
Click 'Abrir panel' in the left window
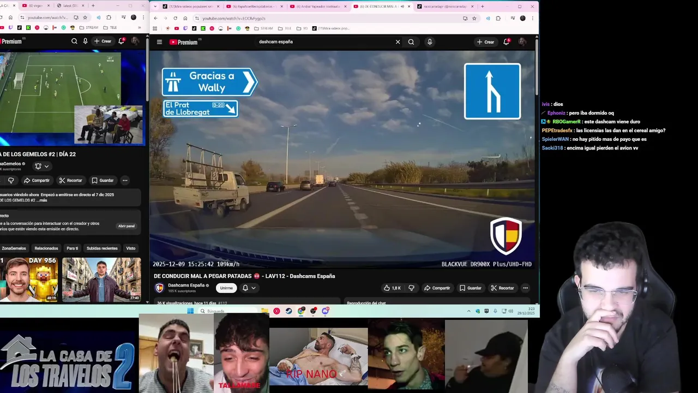tap(126, 226)
